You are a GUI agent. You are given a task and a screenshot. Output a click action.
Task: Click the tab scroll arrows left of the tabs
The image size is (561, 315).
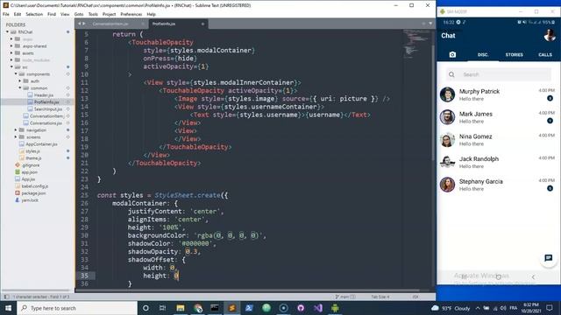coord(82,24)
